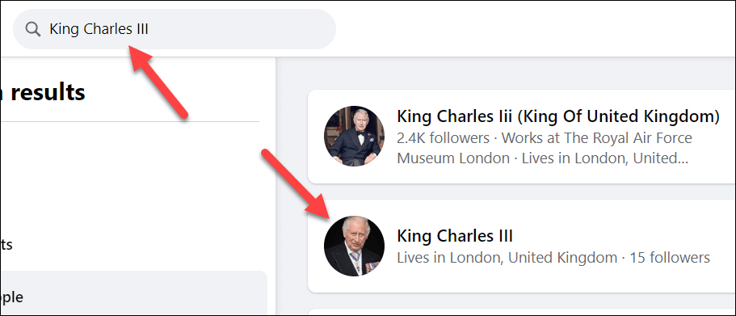736x316 pixels.
Task: Click the search results heading in sidebar
Action: point(43,92)
